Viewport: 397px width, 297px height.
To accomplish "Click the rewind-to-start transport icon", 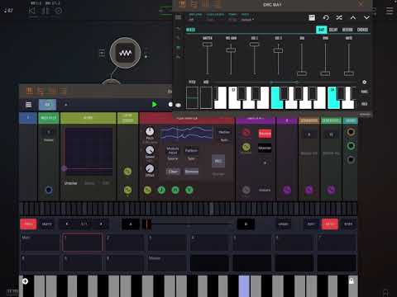I will tap(32, 11).
